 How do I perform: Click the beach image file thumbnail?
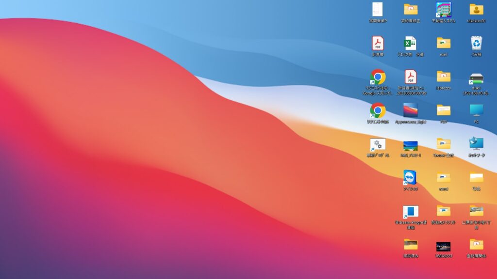tap(411, 145)
